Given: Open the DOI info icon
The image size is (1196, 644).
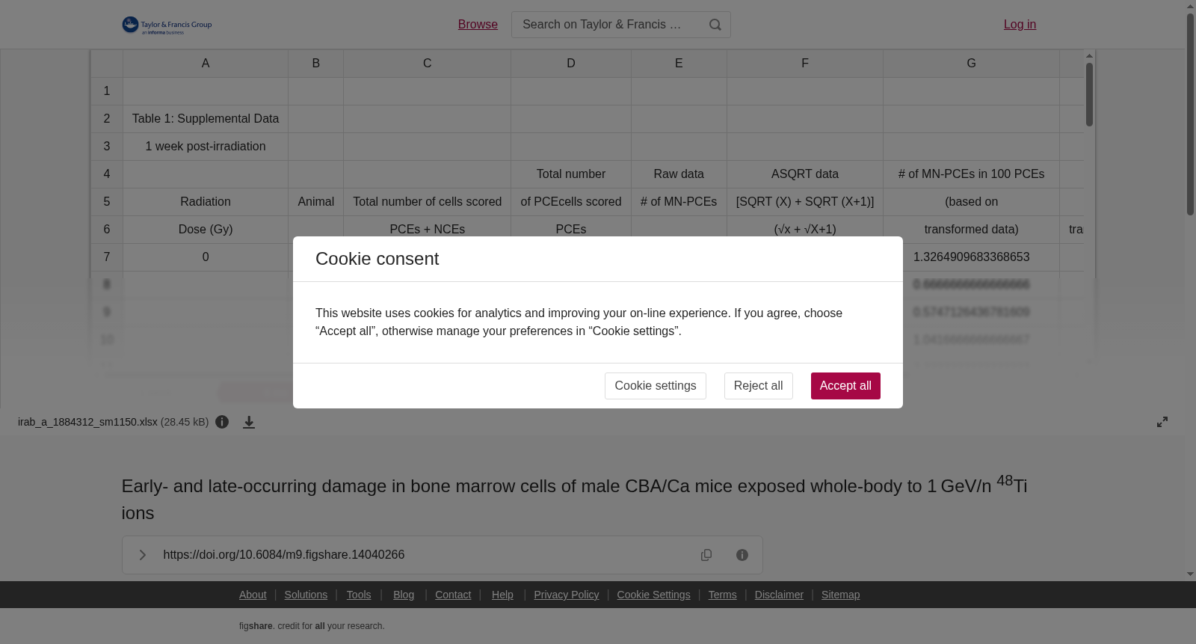Looking at the screenshot, I should [x=742, y=555].
